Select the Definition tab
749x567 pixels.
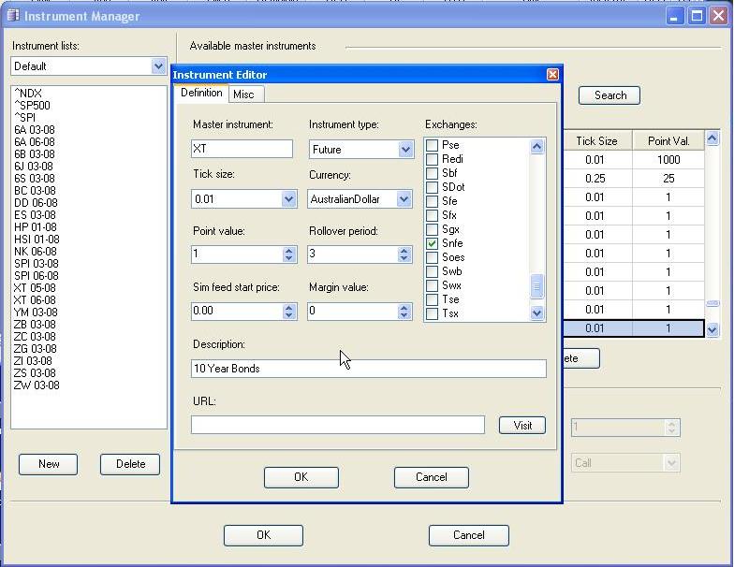[201, 94]
